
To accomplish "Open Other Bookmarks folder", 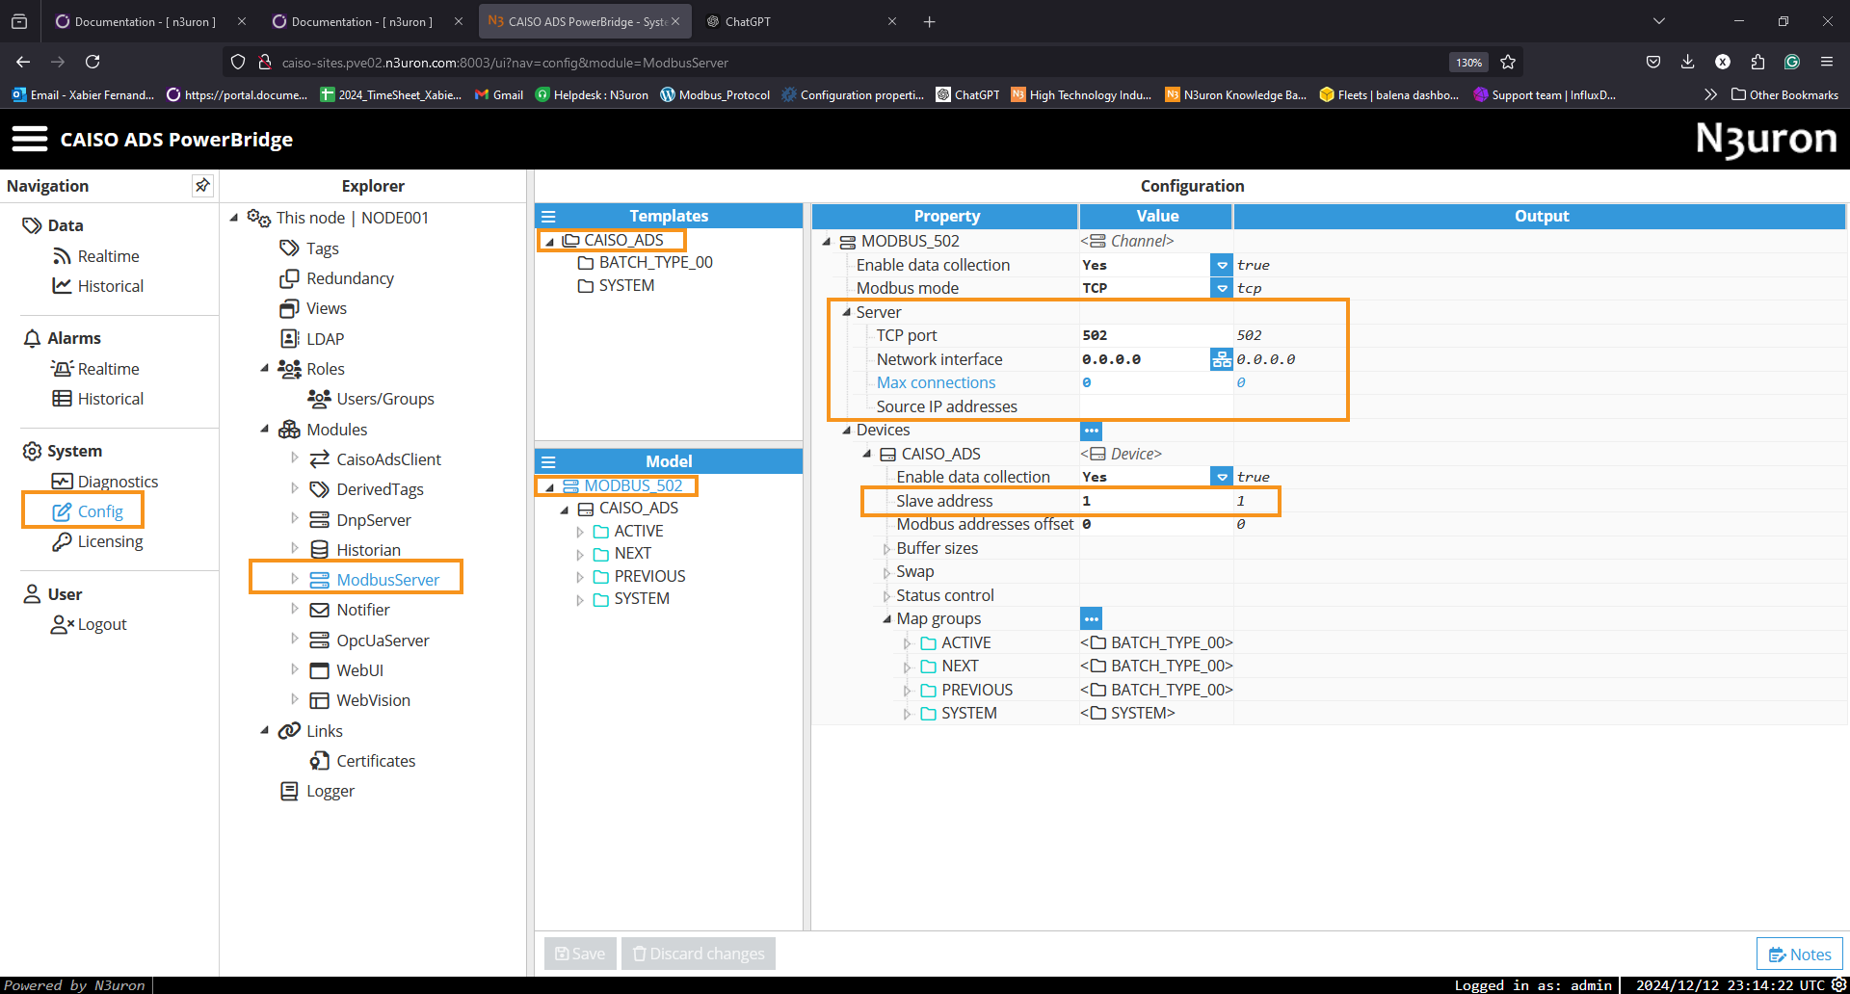I will 1784,94.
